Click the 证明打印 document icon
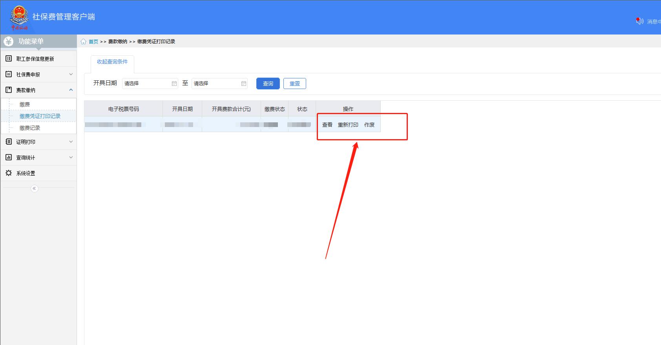 point(9,142)
